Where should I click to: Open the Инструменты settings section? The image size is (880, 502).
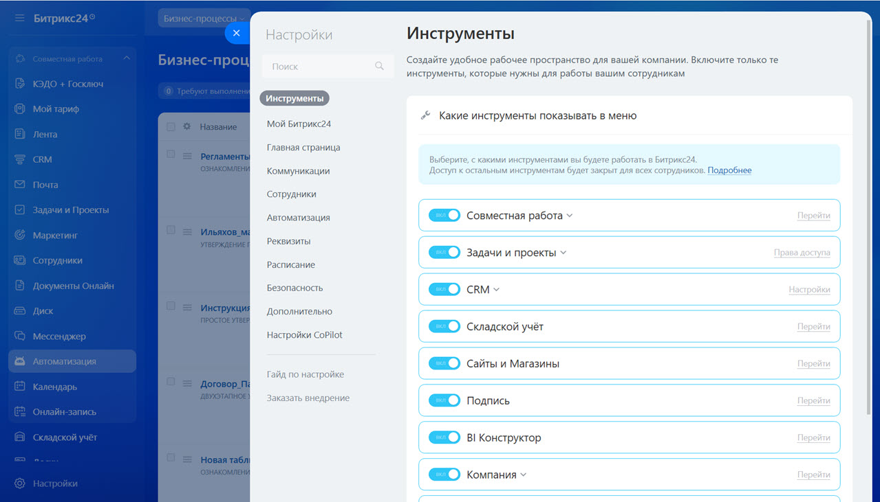(294, 98)
